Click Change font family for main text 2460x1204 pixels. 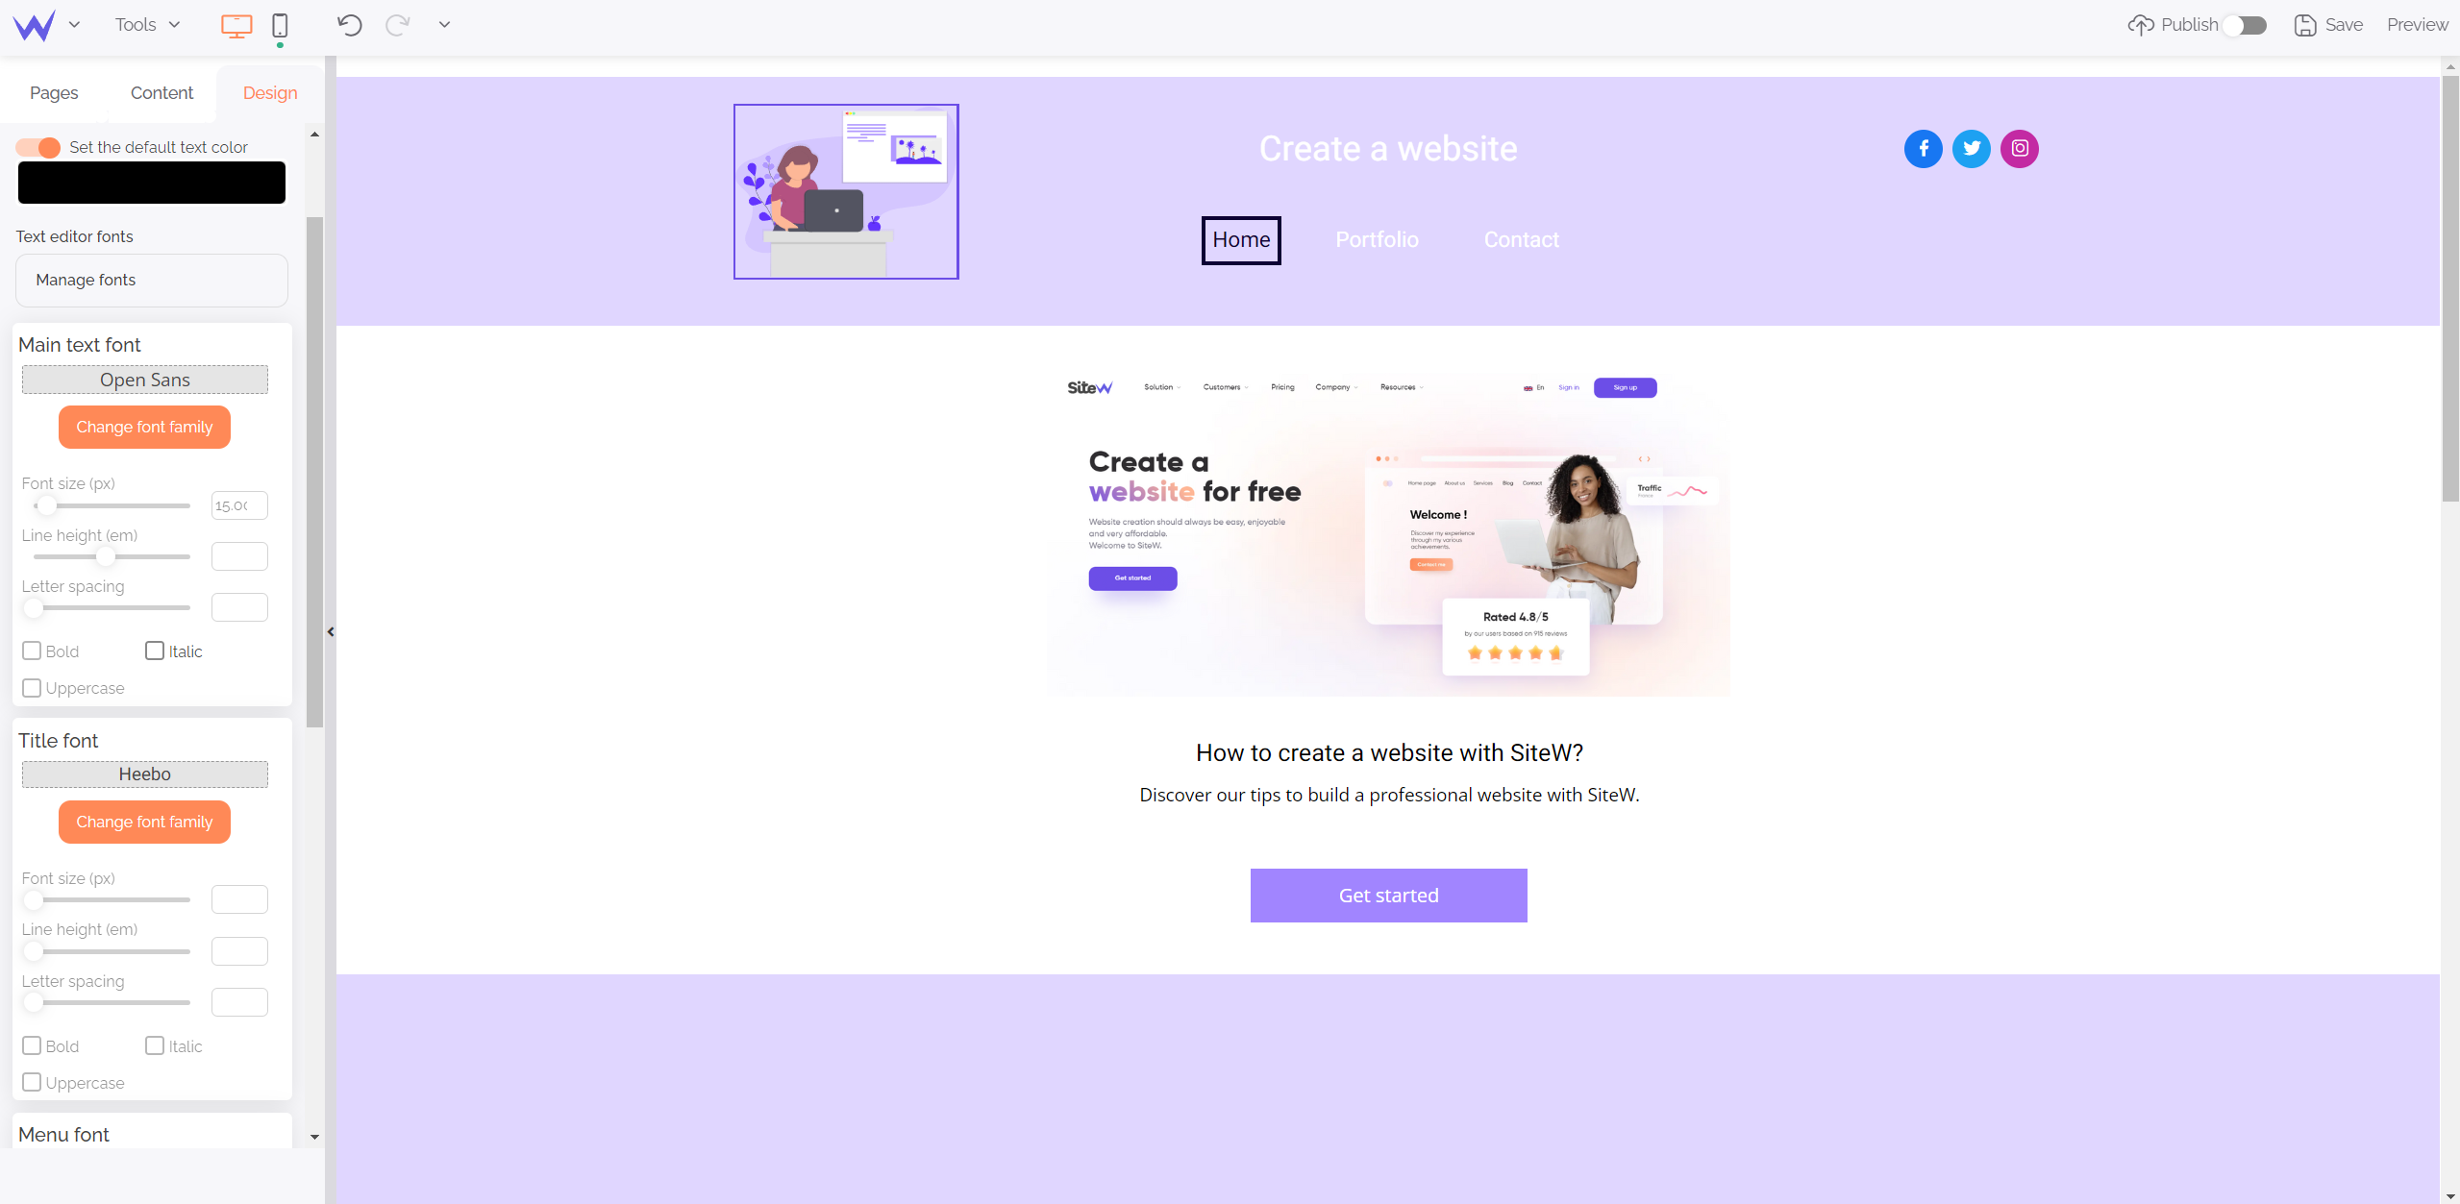tap(144, 425)
